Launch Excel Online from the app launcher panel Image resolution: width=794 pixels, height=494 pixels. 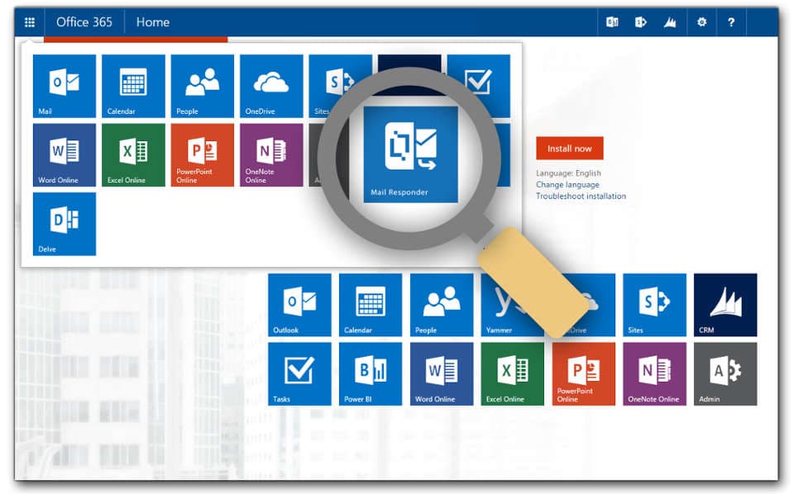[133, 154]
